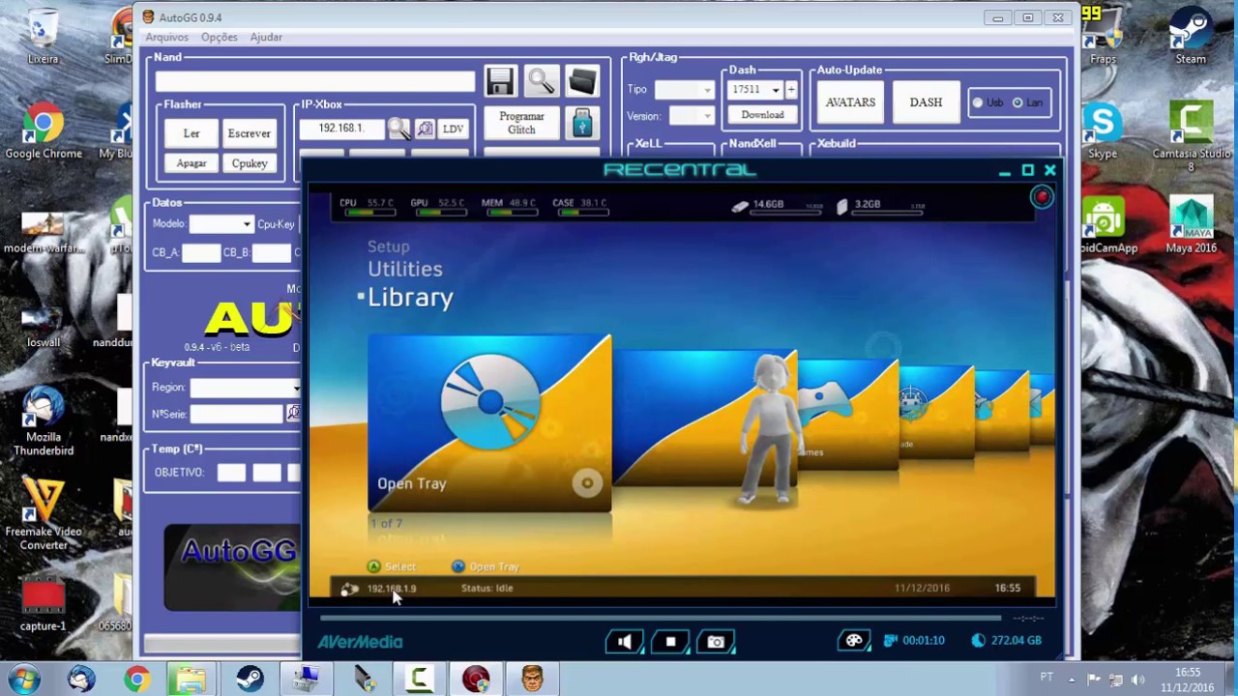1238x696 pixels.
Task: Open the Ajudar menu
Action: coord(266,38)
